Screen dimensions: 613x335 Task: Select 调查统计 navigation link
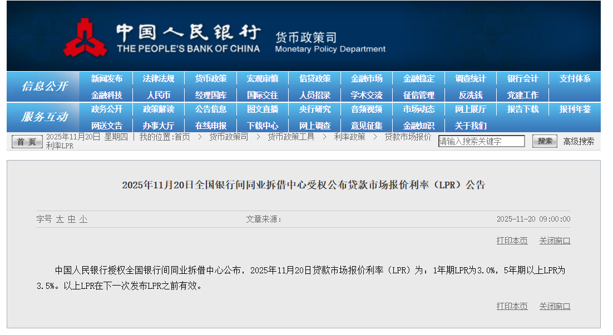click(470, 78)
